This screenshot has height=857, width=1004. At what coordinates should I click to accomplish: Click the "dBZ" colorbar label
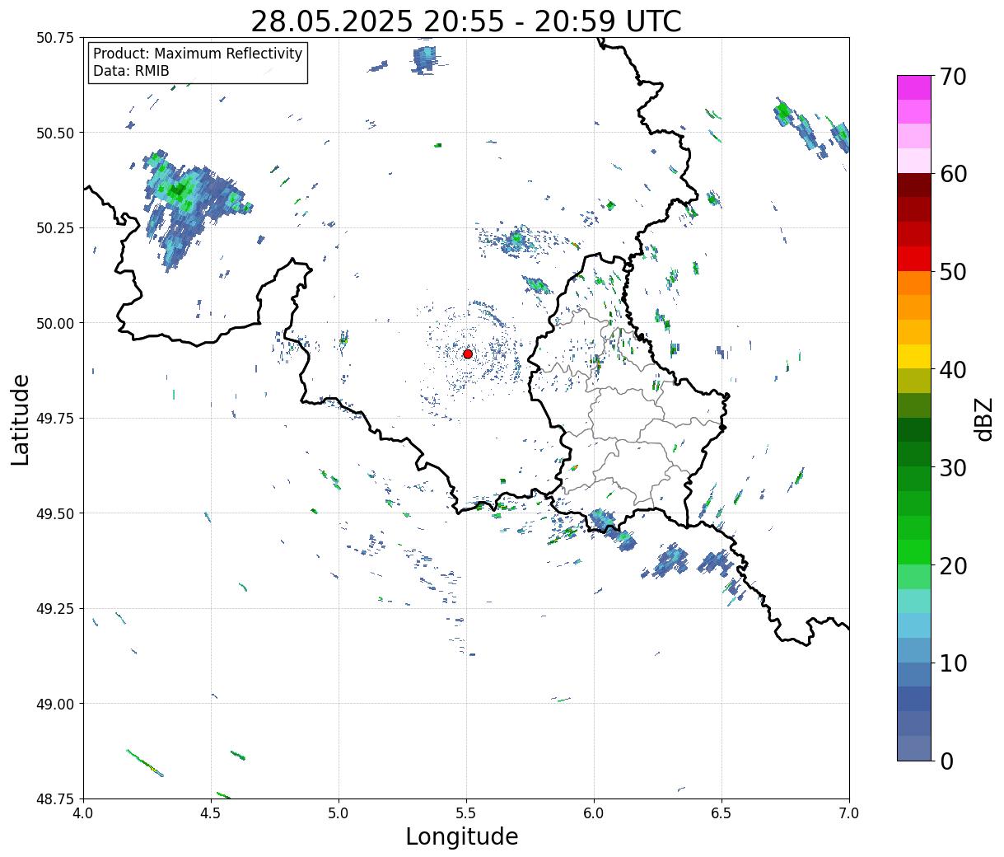click(x=983, y=418)
